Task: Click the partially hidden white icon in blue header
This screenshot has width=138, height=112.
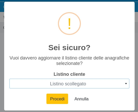Action: 4,7
